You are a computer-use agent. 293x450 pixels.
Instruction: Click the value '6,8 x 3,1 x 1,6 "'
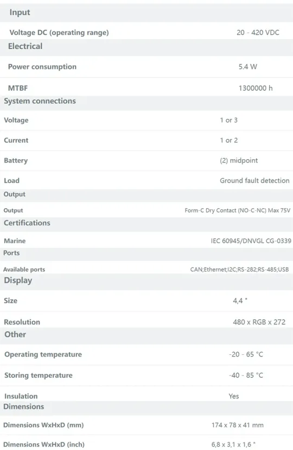(x=233, y=445)
